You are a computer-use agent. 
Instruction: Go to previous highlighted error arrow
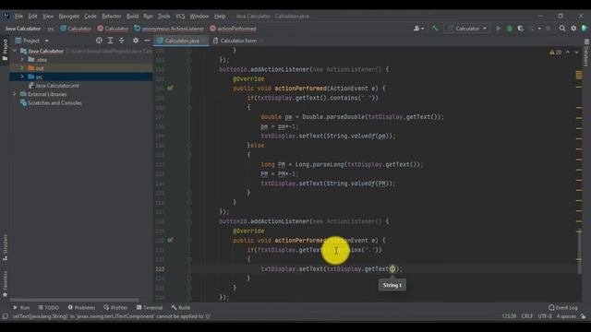coord(568,53)
